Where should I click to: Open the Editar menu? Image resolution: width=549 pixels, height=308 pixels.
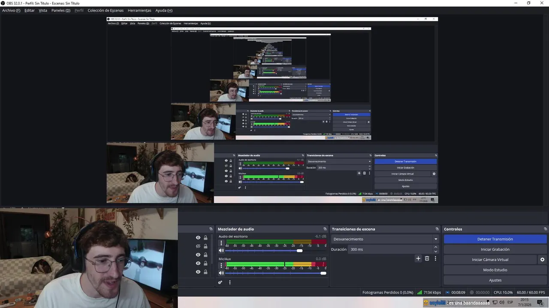tap(30, 10)
